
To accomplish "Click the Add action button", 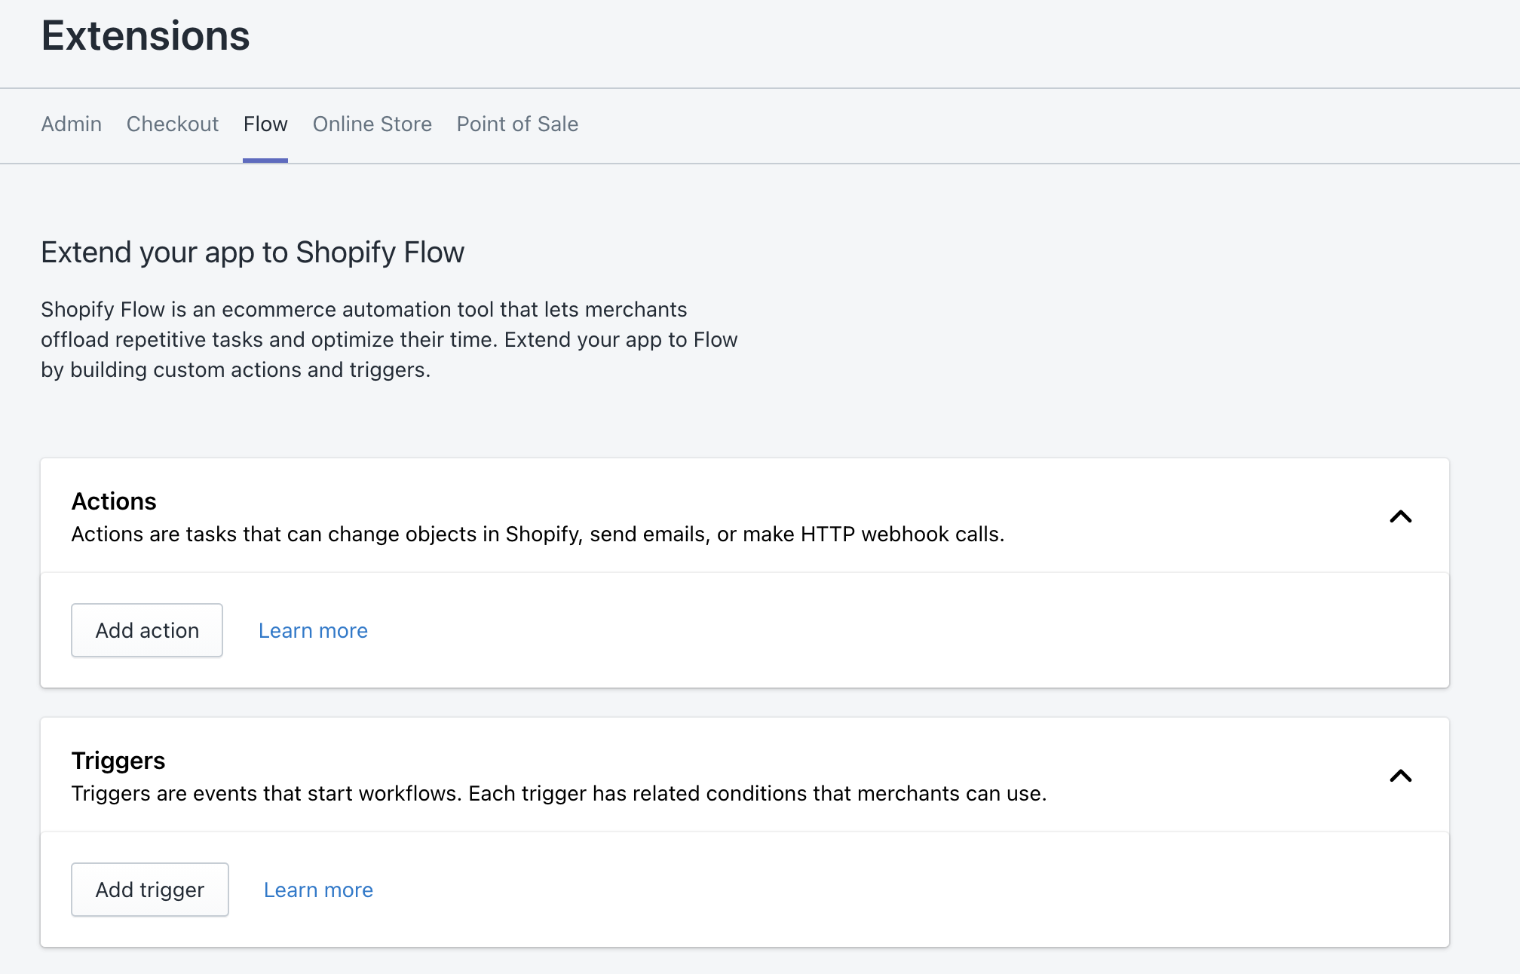I will [x=147, y=630].
